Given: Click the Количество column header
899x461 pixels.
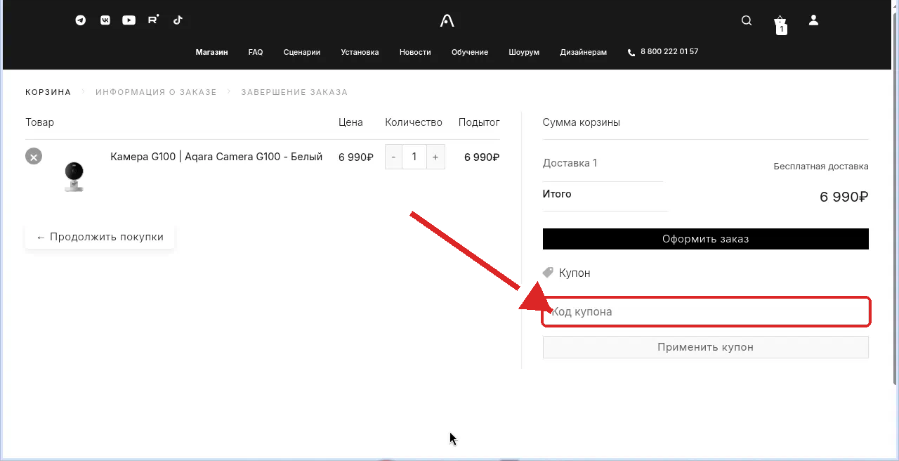Looking at the screenshot, I should (x=414, y=122).
